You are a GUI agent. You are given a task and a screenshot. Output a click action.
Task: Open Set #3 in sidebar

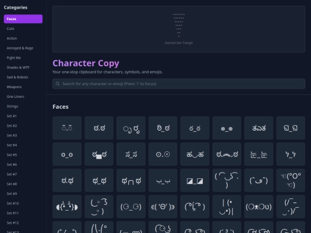point(23,135)
